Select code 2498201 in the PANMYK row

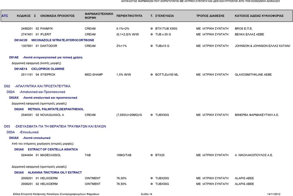point(27,29)
